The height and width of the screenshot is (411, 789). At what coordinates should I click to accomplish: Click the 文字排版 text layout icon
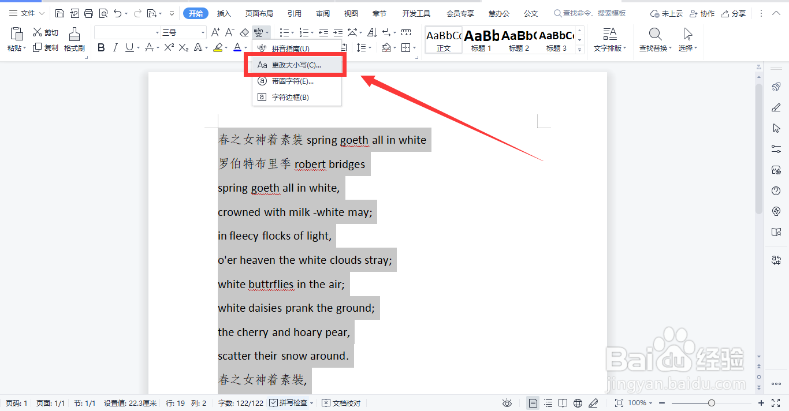(609, 33)
